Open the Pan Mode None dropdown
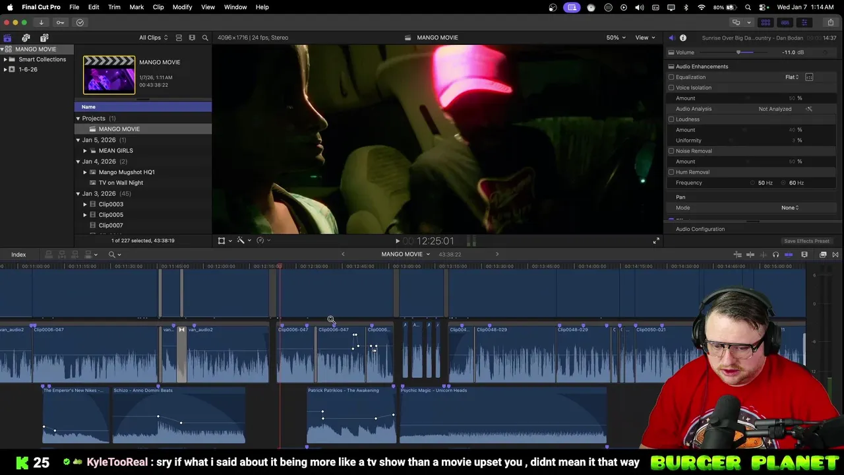844x475 pixels. (x=790, y=208)
